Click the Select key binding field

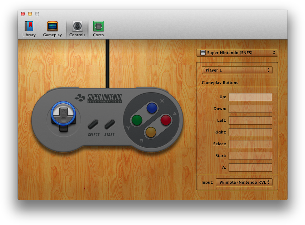[x=250, y=144]
